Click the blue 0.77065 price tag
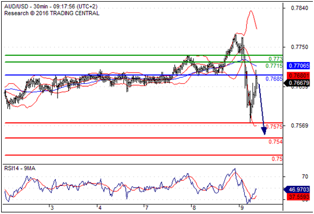 [x=298, y=65]
